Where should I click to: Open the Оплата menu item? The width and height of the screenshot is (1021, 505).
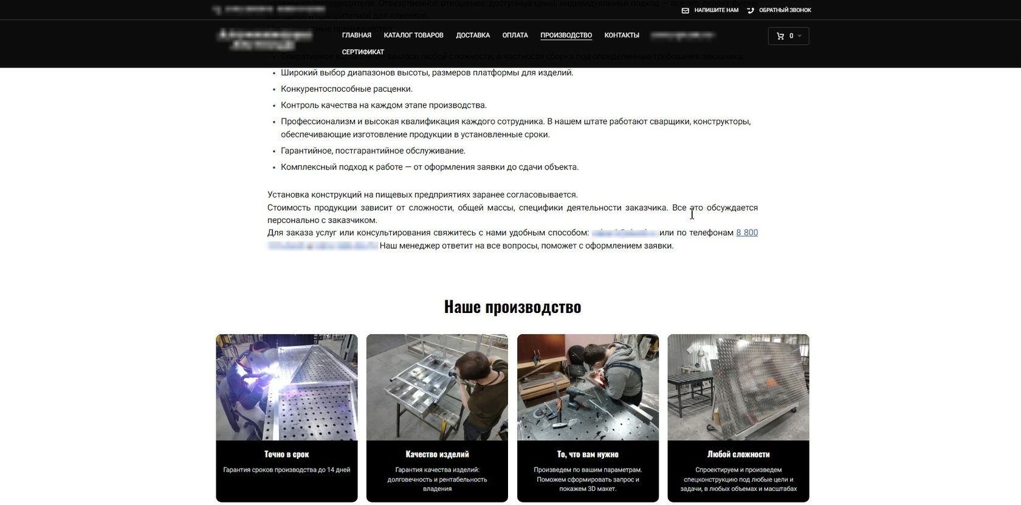click(515, 35)
